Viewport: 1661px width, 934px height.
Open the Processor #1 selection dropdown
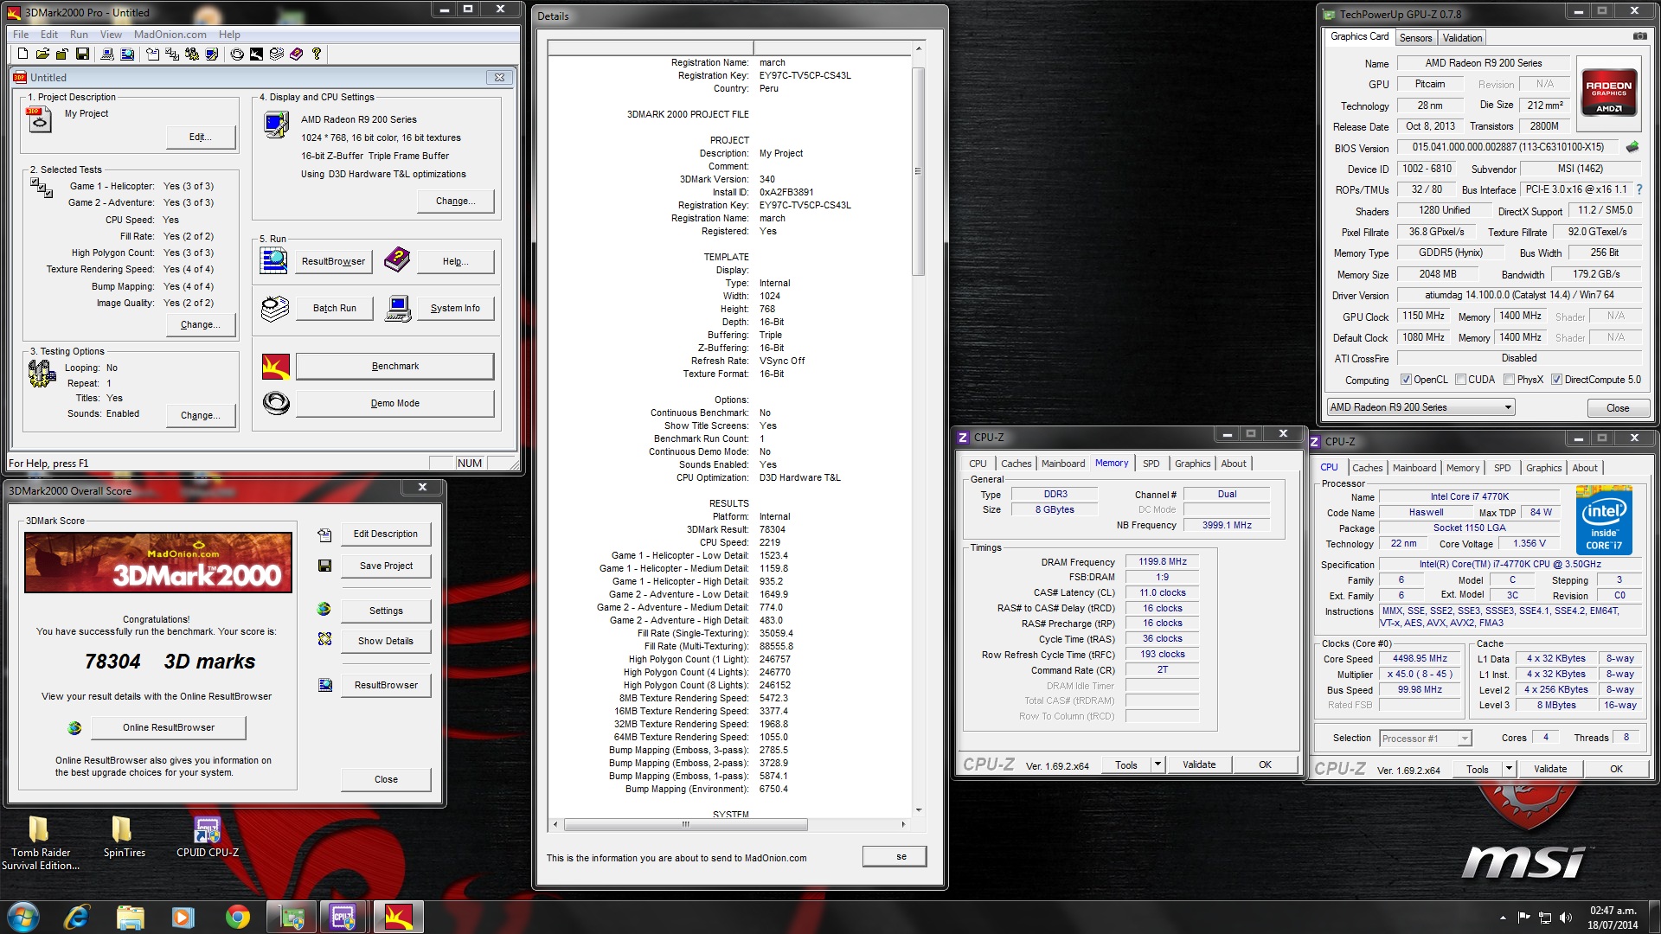(1425, 739)
